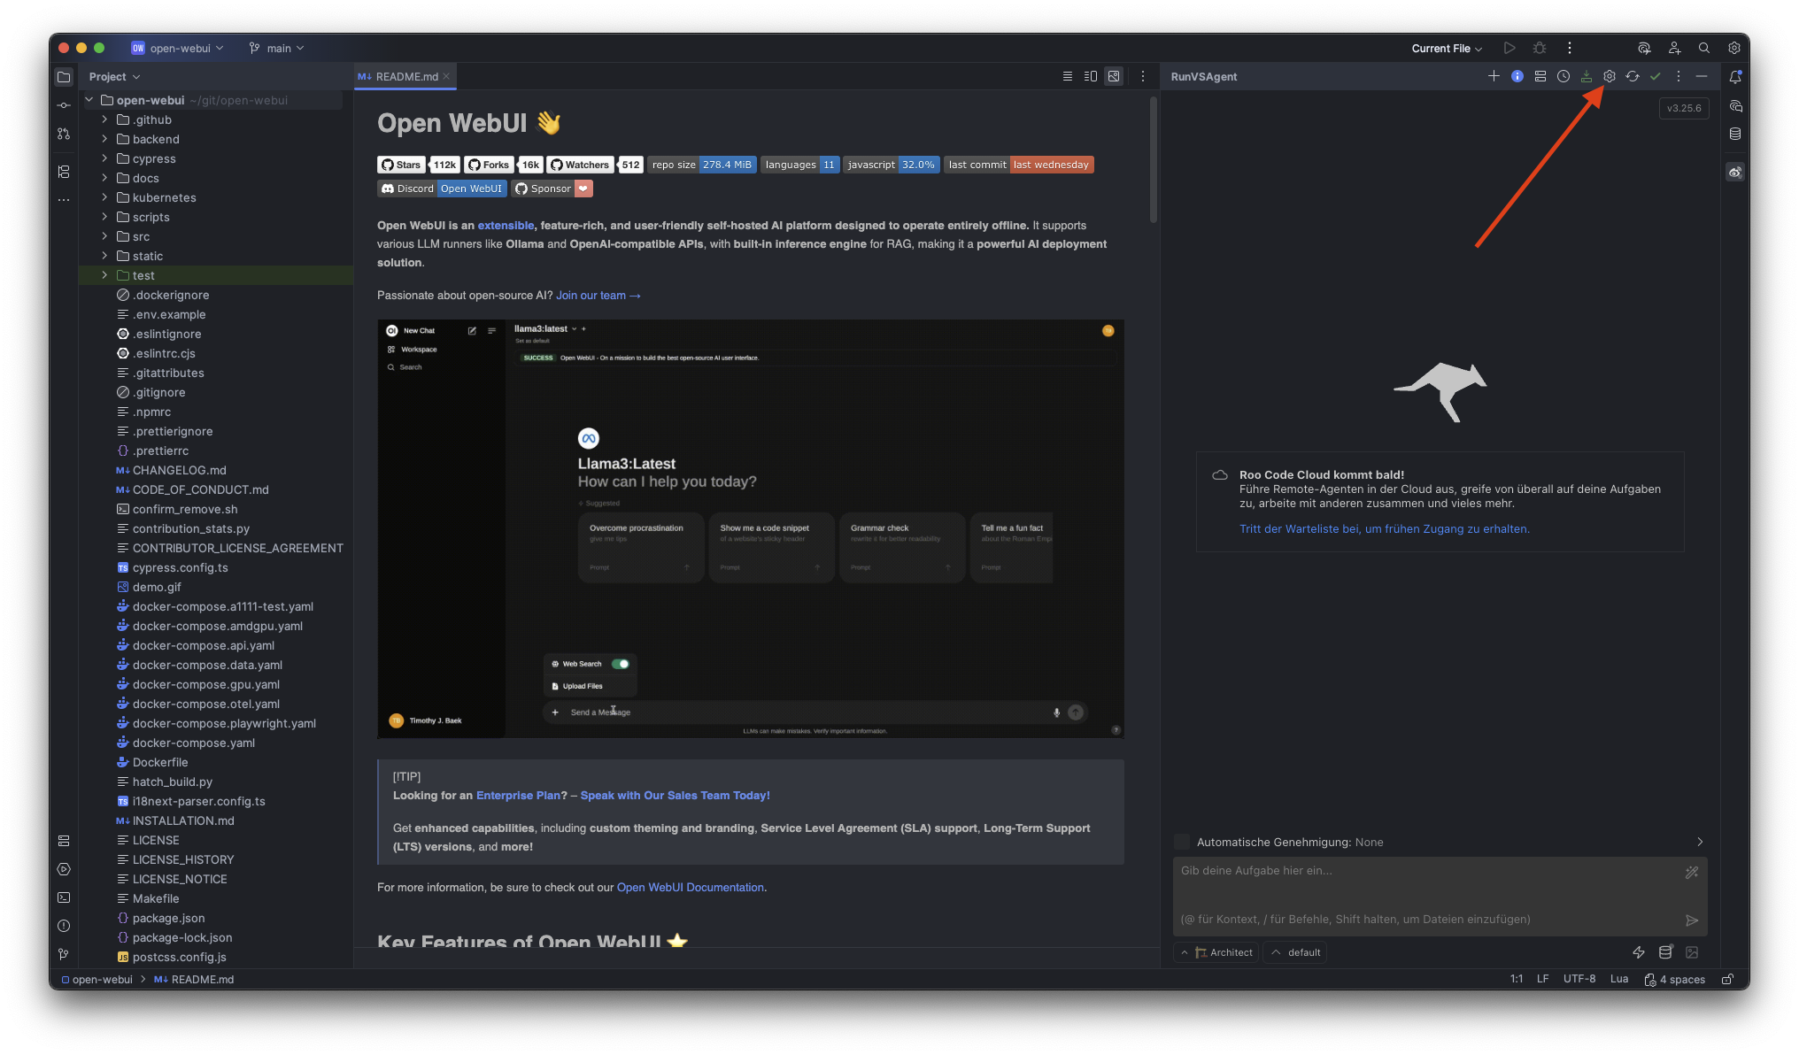The width and height of the screenshot is (1799, 1055).
Task: Toggle the automatic approval checkbox
Action: point(1182,842)
